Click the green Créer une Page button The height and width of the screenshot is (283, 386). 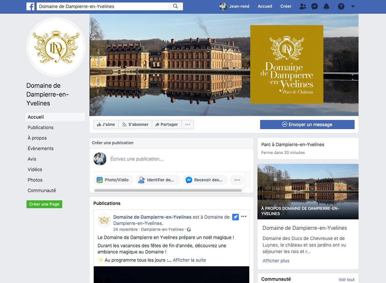pyautogui.click(x=44, y=204)
